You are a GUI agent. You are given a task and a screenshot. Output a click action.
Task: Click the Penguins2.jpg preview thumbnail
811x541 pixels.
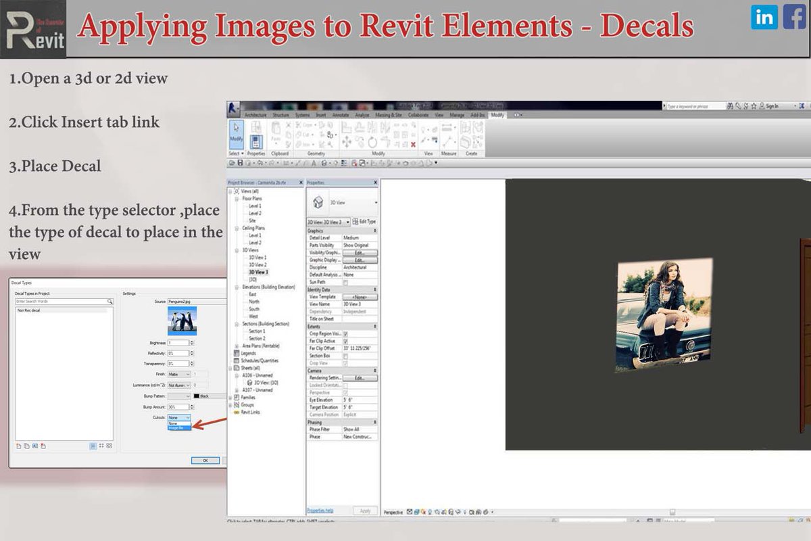pos(181,321)
